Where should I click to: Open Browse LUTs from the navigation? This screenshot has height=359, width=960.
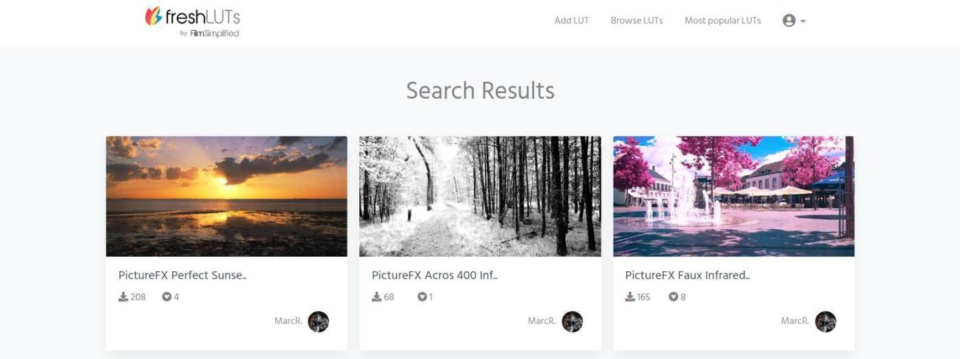636,21
